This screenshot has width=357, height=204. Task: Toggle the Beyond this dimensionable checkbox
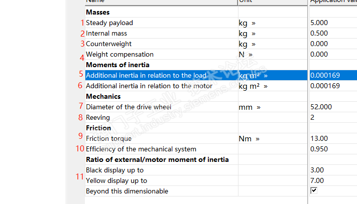click(x=314, y=190)
